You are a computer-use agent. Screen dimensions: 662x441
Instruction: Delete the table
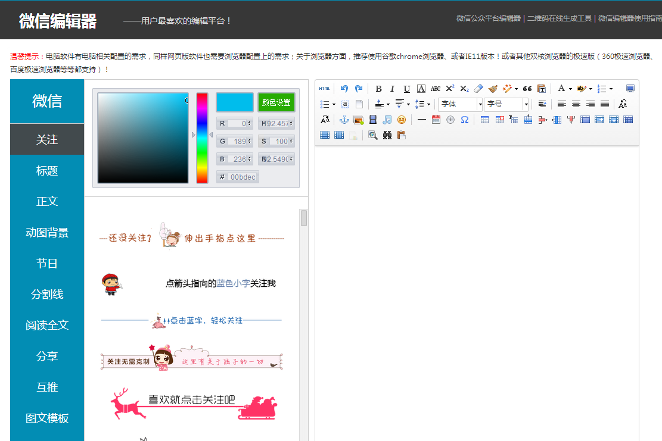pos(499,120)
